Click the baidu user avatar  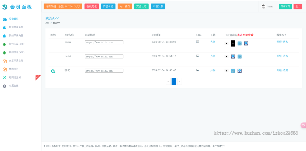pyautogui.click(x=263, y=7)
